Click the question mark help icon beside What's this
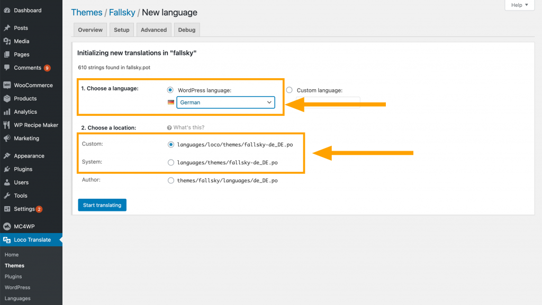Screen dimensions: 542x305 pos(169,128)
